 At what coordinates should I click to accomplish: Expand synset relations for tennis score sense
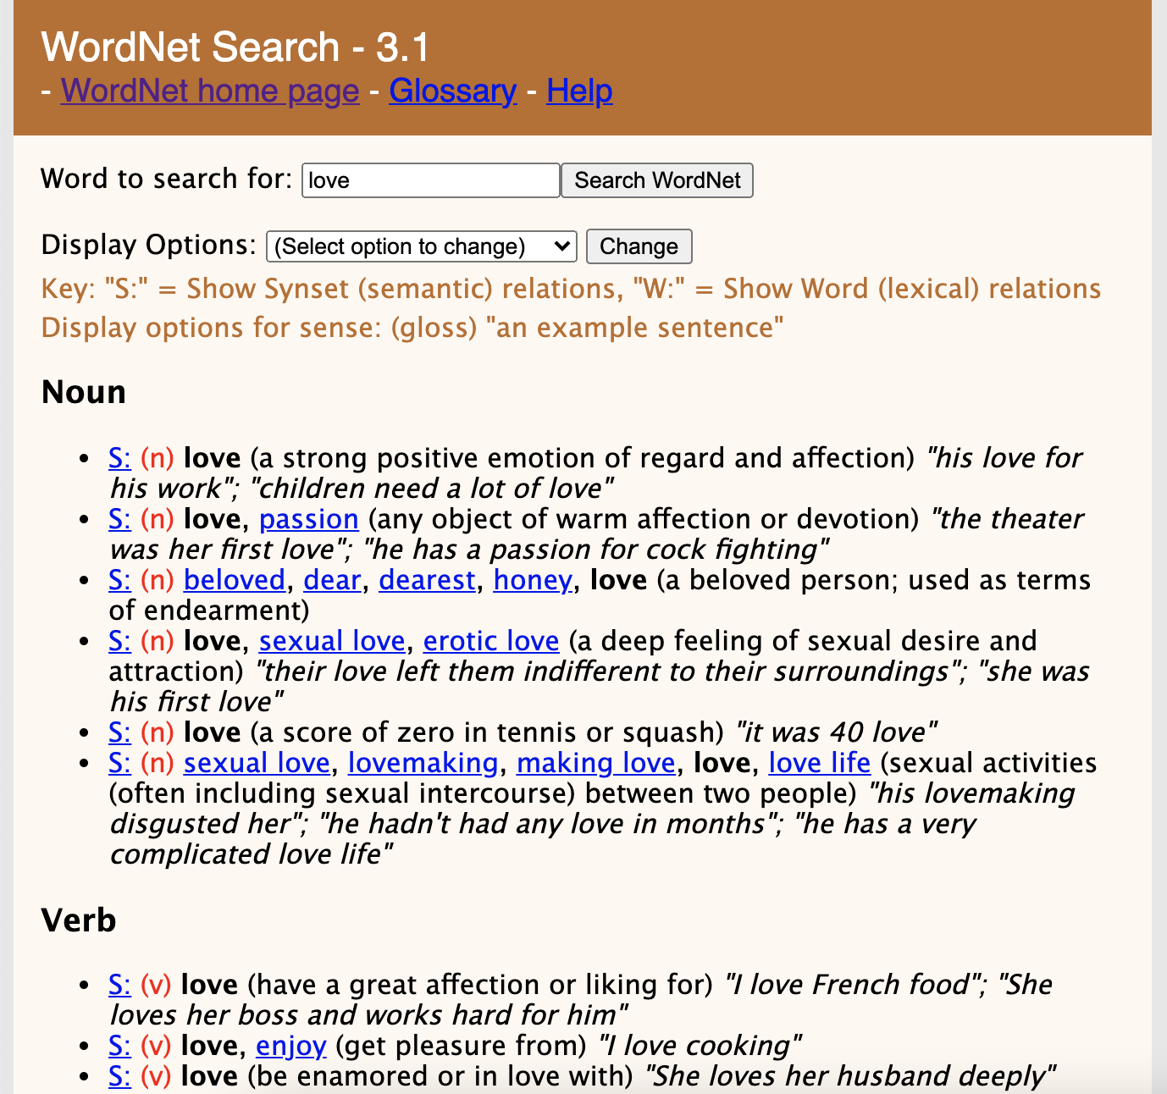point(119,732)
